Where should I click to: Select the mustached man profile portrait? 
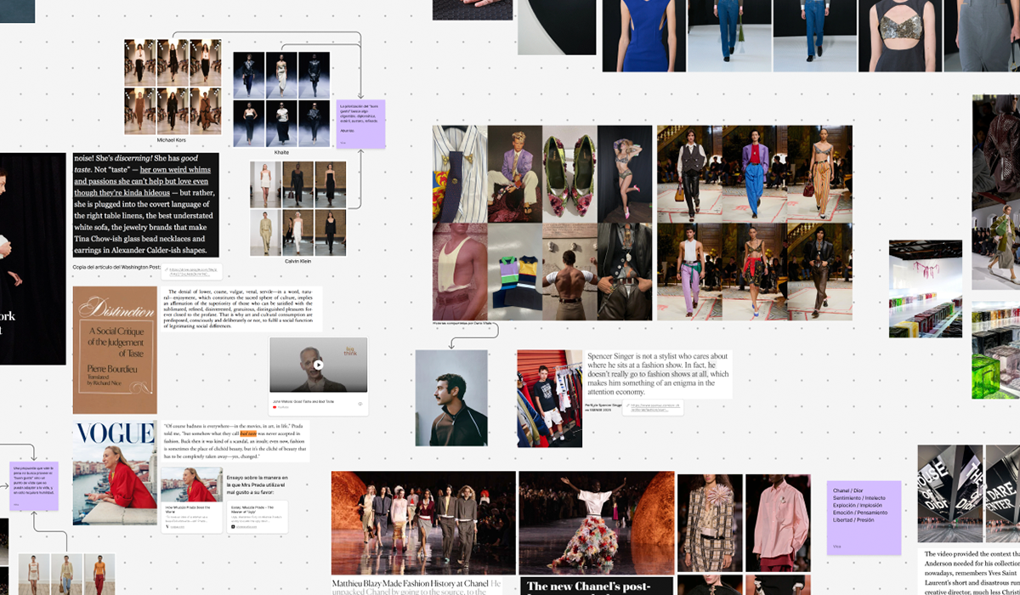451,398
